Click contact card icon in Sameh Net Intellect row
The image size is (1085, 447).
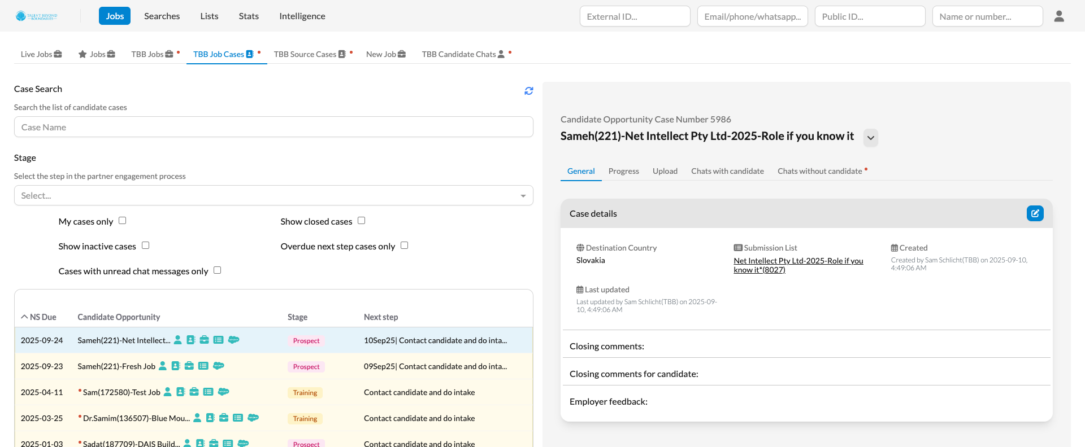coord(191,340)
